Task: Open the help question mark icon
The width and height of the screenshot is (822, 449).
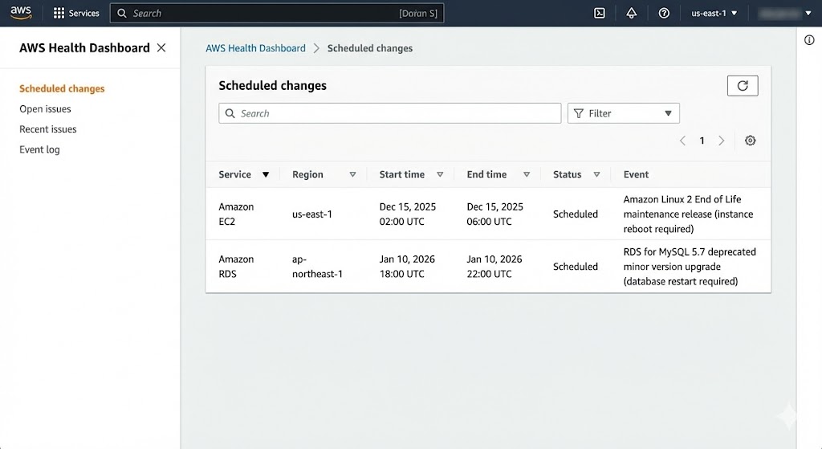Action: tap(664, 13)
